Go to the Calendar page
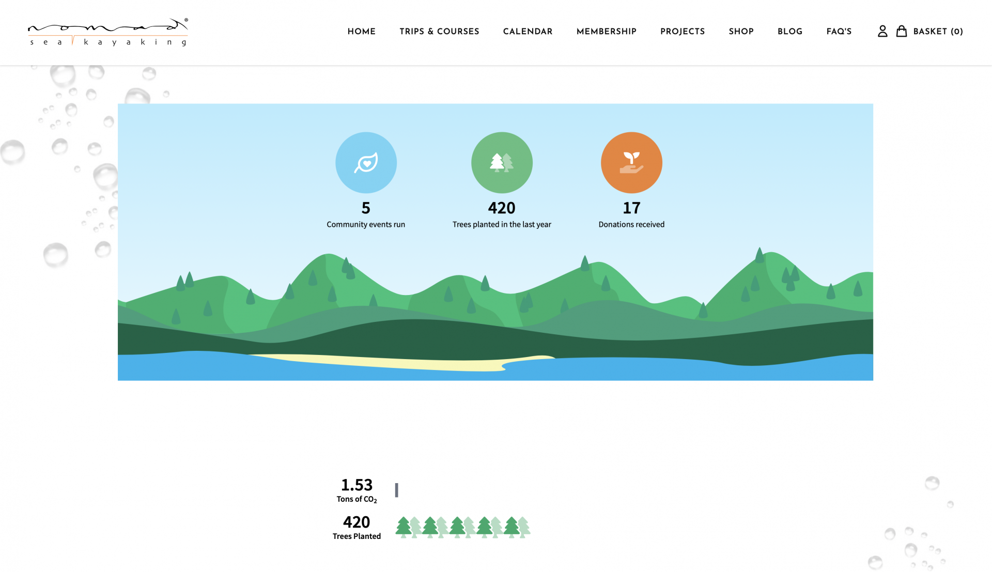The width and height of the screenshot is (992, 572). [528, 32]
